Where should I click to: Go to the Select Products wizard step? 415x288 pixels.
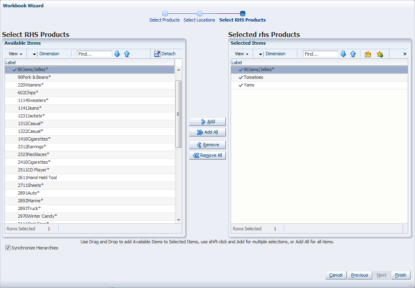coord(164,17)
